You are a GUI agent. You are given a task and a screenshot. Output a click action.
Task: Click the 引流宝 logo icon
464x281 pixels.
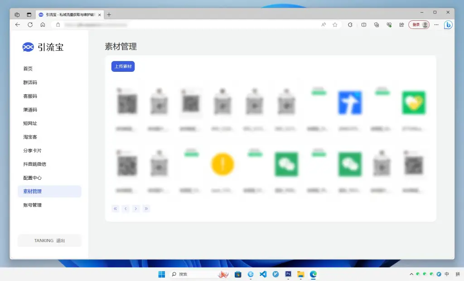click(28, 47)
